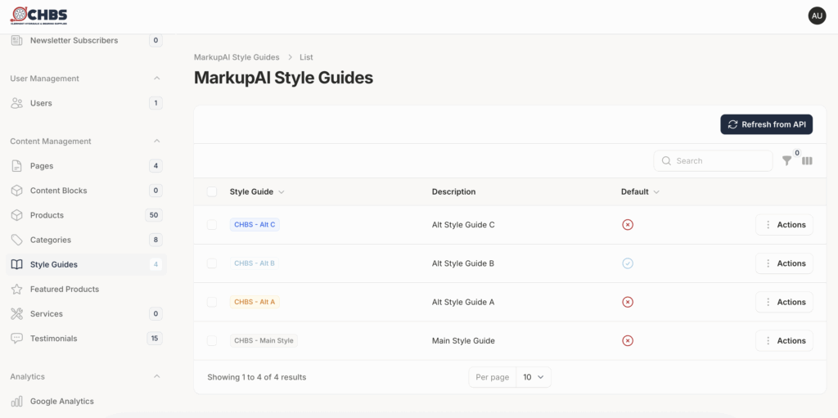The width and height of the screenshot is (838, 418).
Task: Open Actions for Alt Style Guide A
Action: pyautogui.click(x=784, y=303)
